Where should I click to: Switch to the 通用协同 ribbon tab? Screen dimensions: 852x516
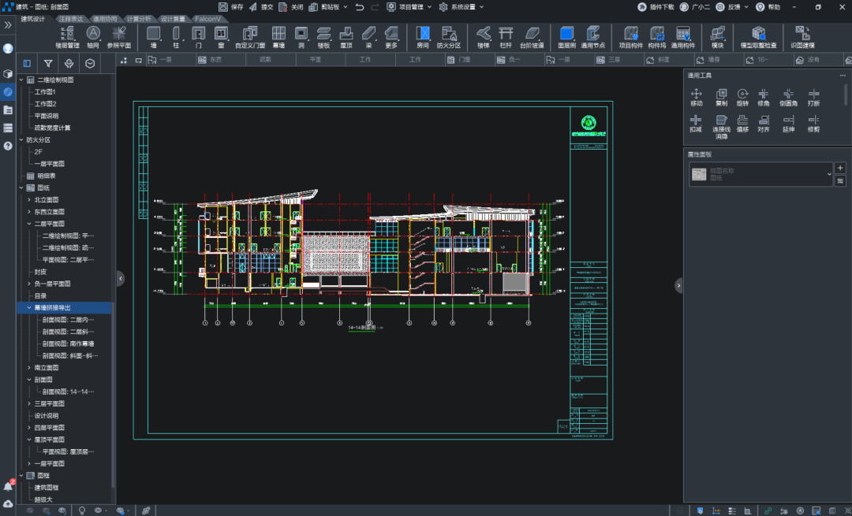[105, 19]
